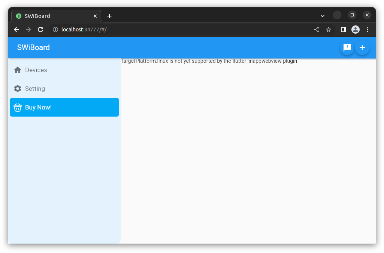Open the feedback chat bubble in SWiBoard header
The image size is (384, 253).
(347, 47)
